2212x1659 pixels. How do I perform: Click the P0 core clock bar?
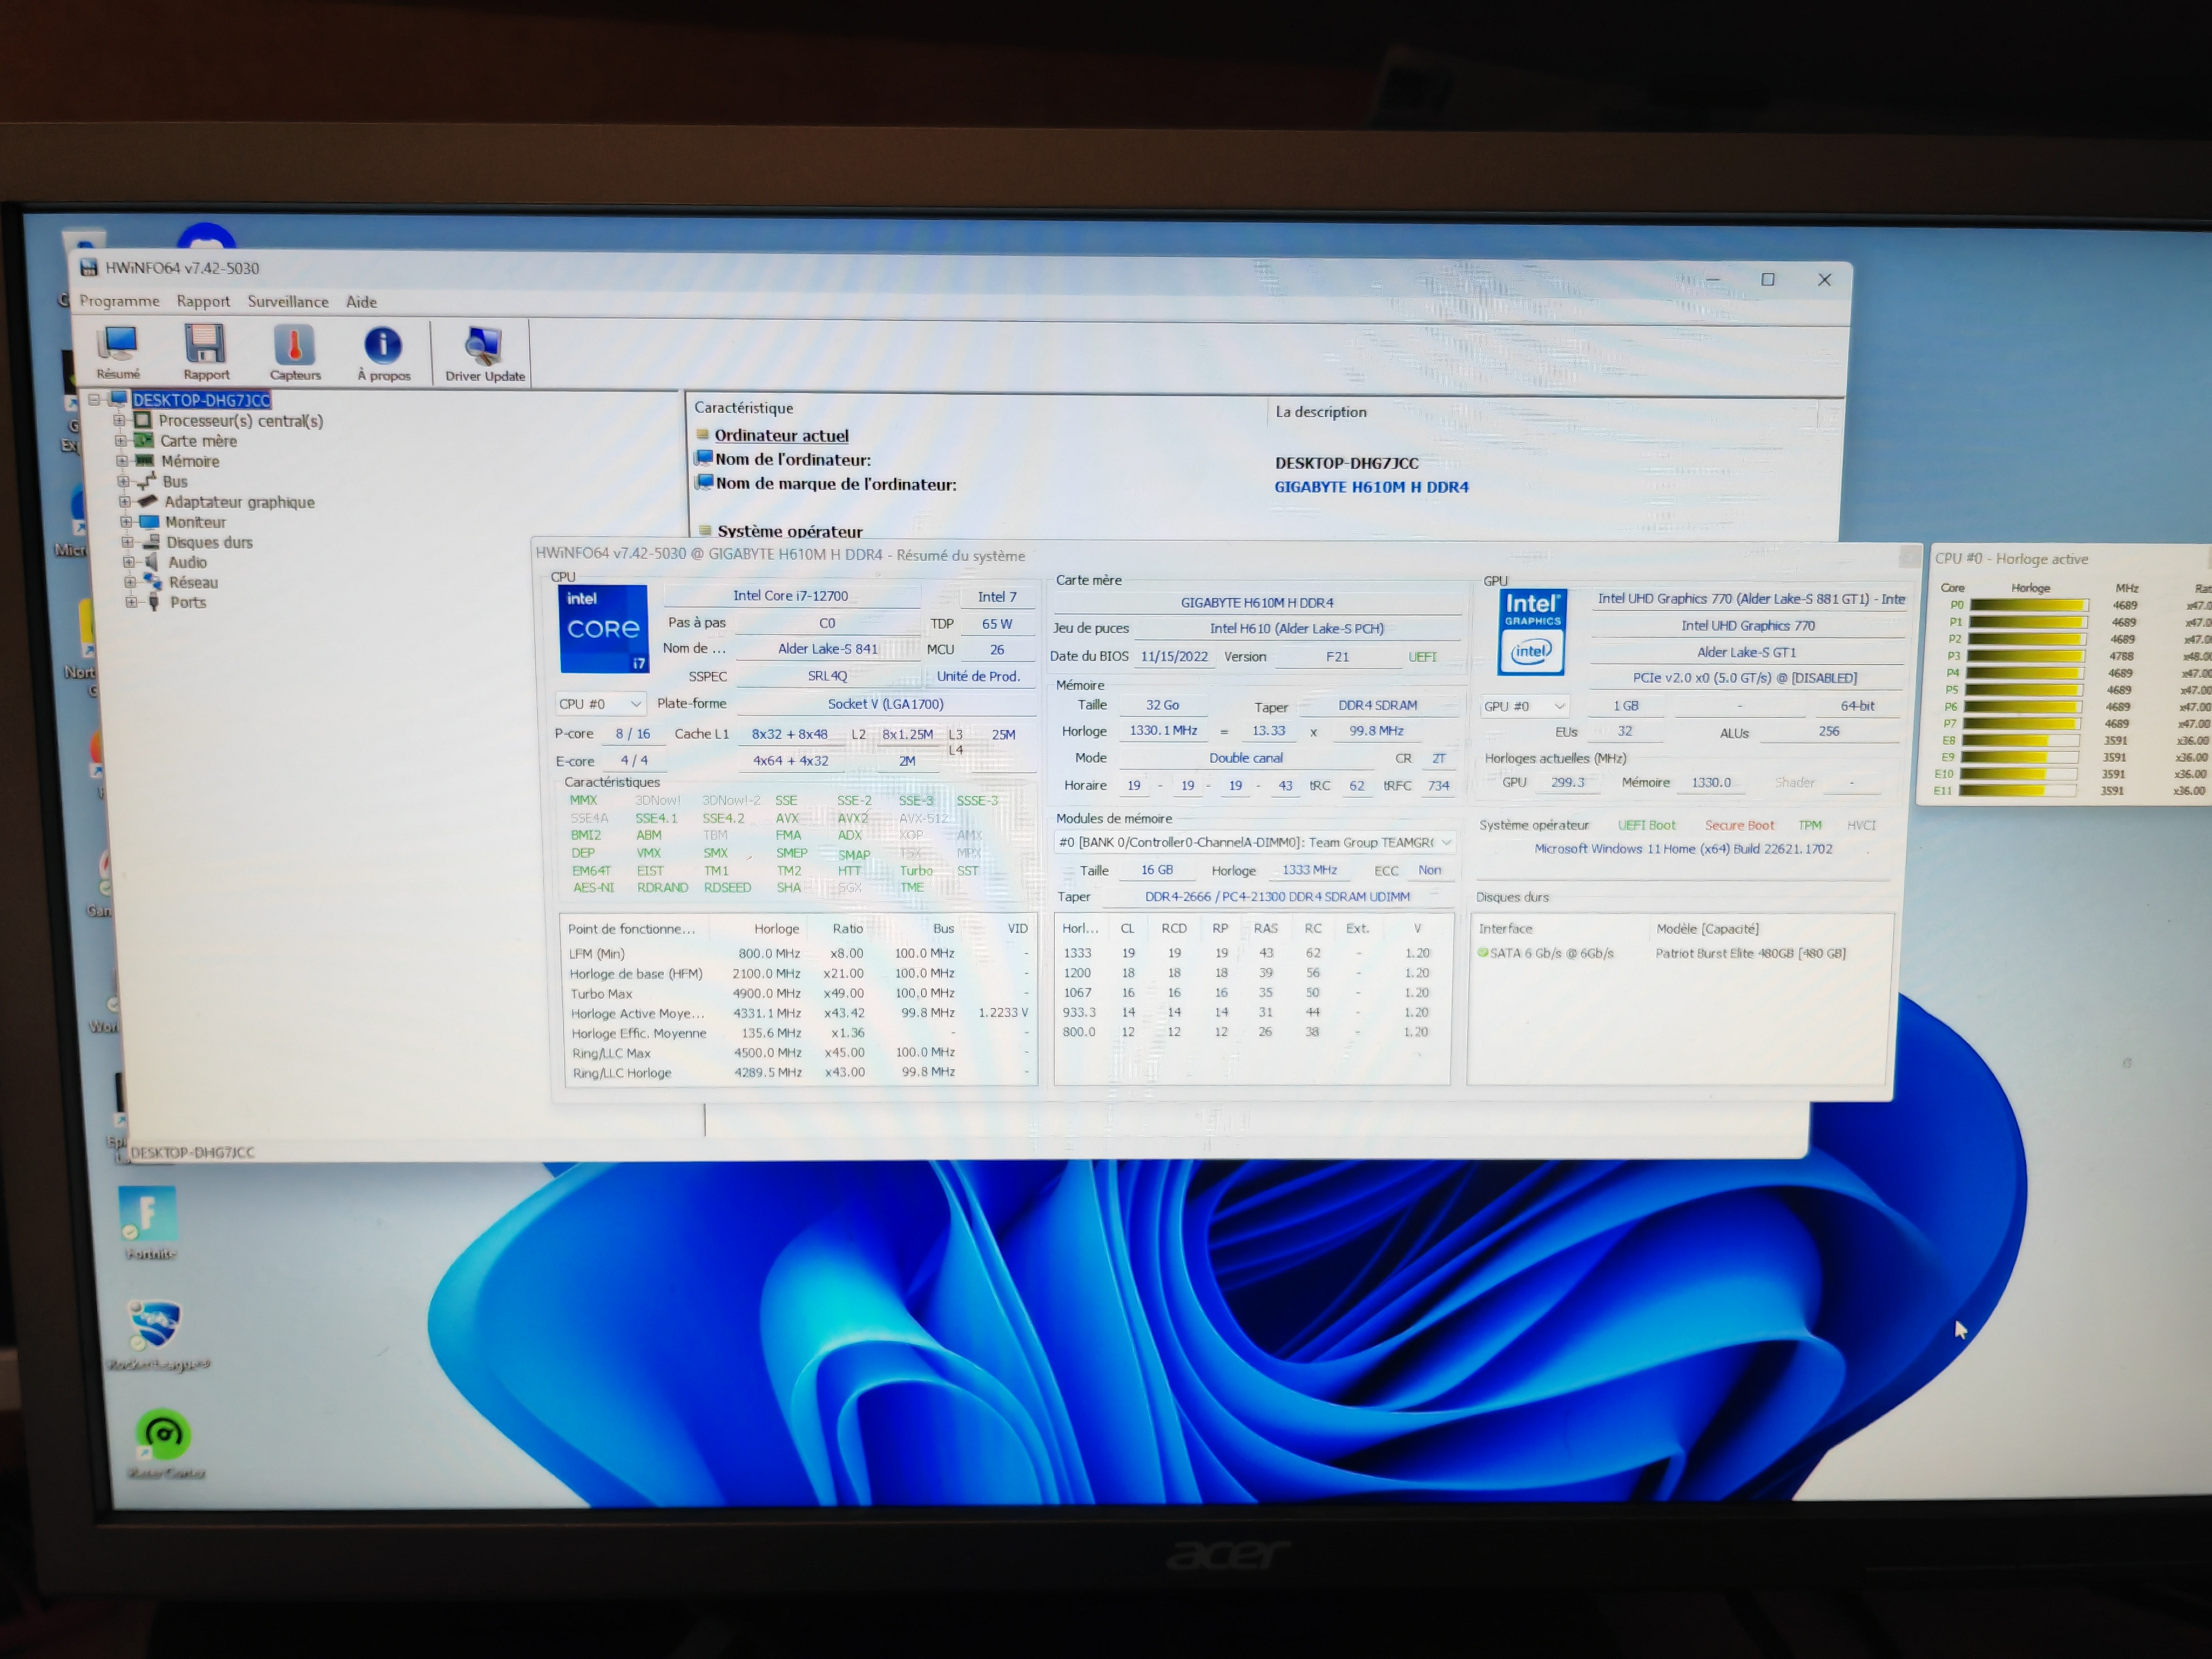(x=2028, y=605)
